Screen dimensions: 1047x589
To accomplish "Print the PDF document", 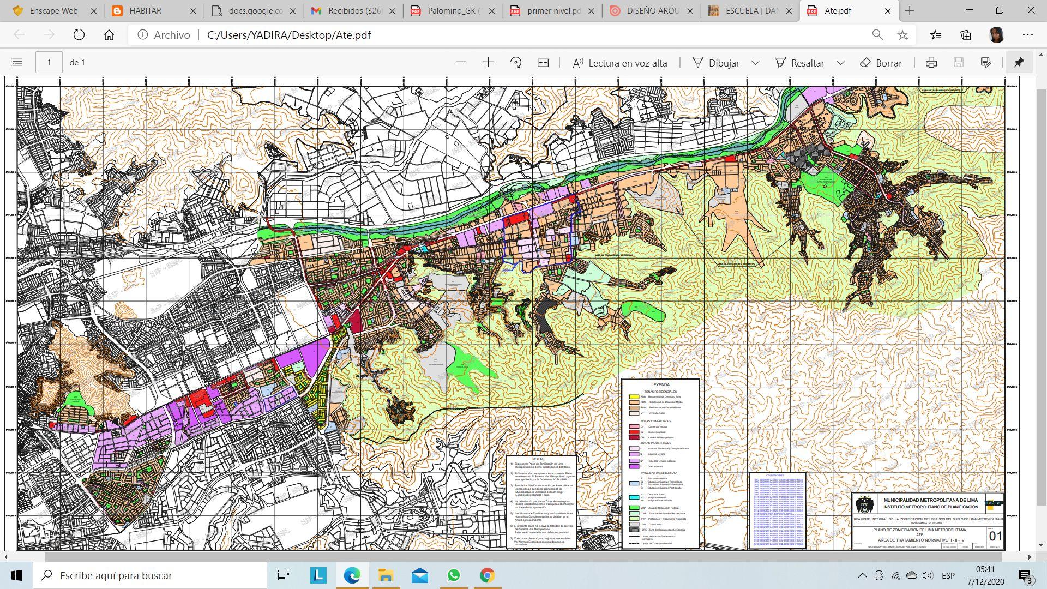I will pyautogui.click(x=931, y=63).
